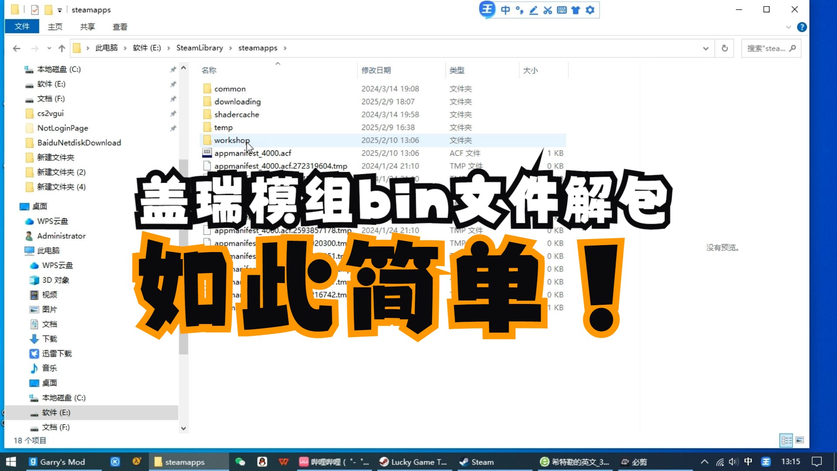Click the refresh button in address bar
Viewport: 837px width, 471px height.
725,48
